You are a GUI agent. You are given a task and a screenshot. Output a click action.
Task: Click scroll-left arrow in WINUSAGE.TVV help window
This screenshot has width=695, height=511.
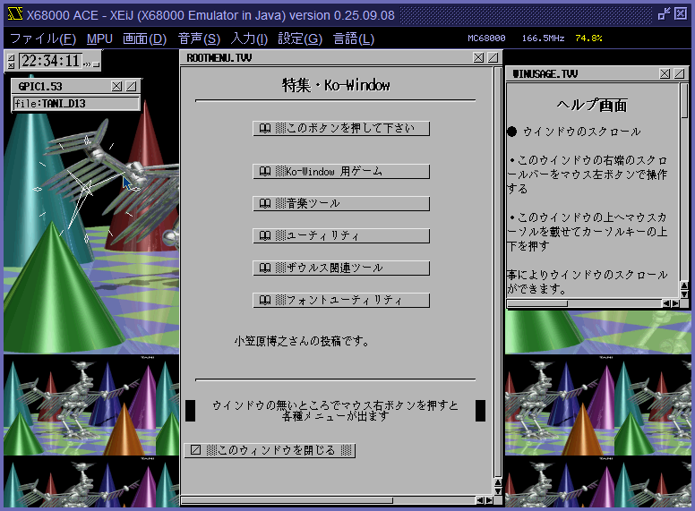pos(666,303)
